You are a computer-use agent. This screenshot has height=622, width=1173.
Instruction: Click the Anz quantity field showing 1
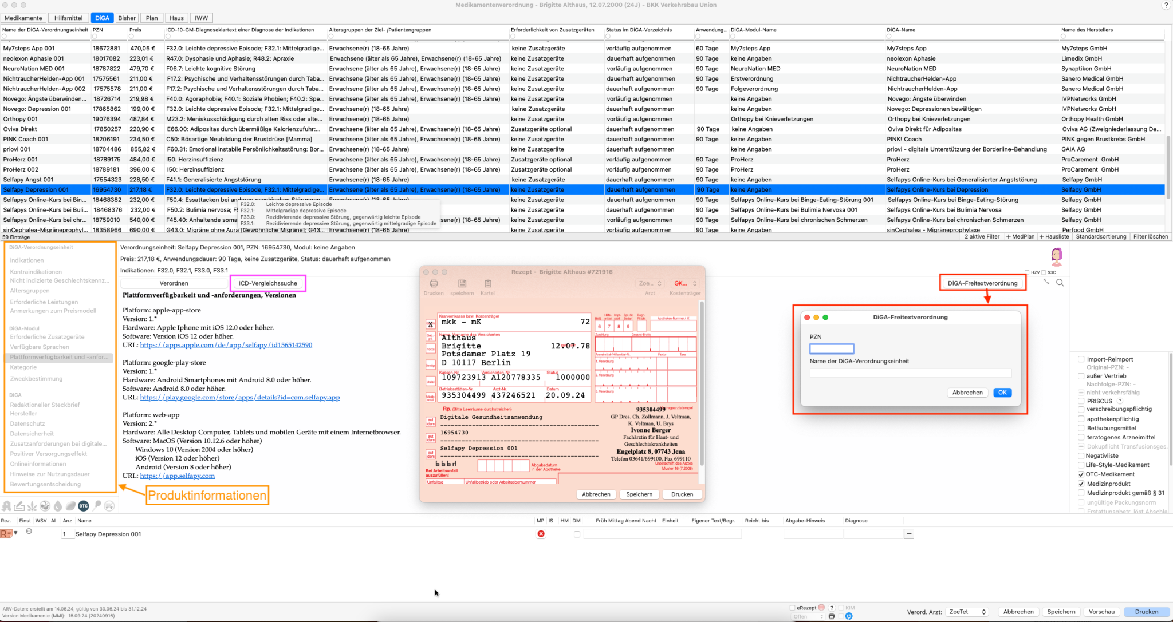[x=67, y=534]
